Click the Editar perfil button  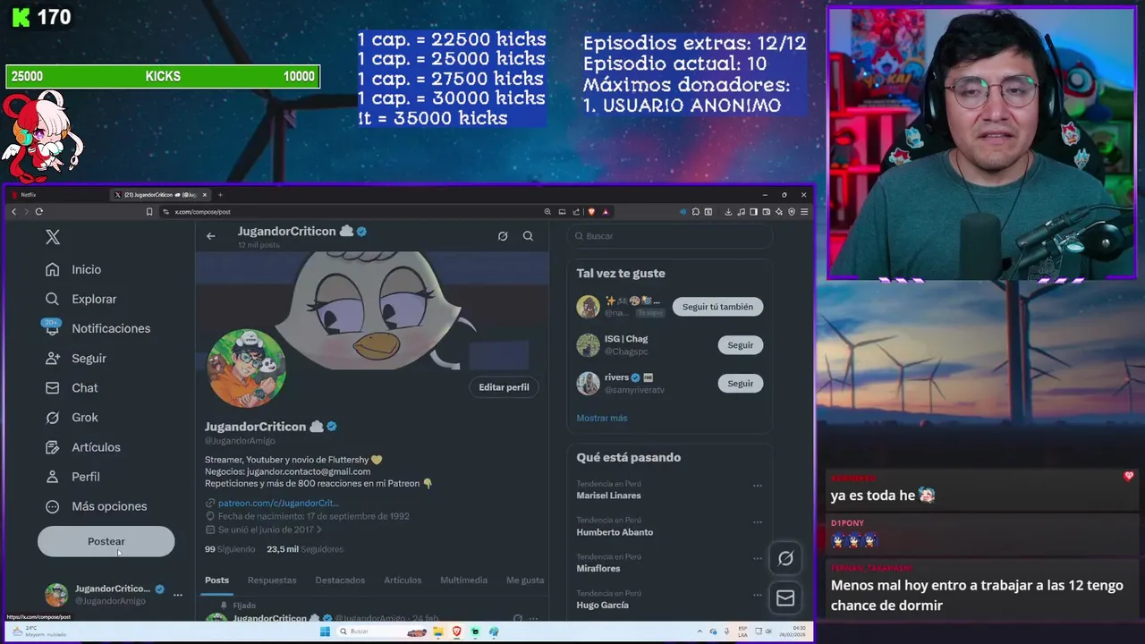pyautogui.click(x=504, y=387)
